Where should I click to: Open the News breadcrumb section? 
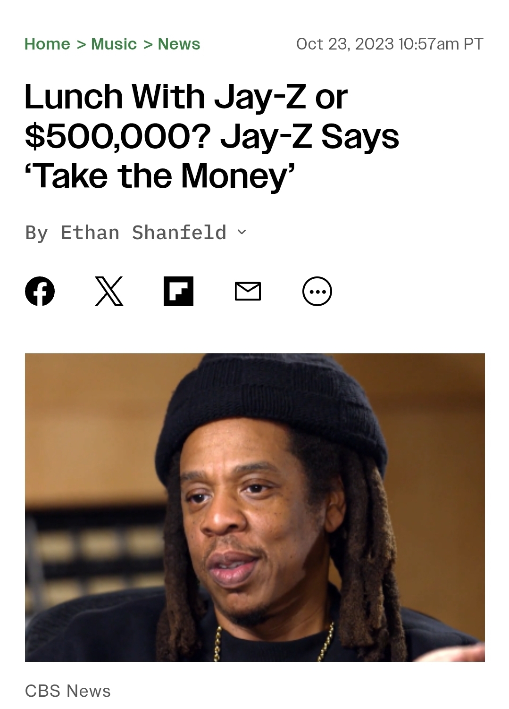coord(179,44)
